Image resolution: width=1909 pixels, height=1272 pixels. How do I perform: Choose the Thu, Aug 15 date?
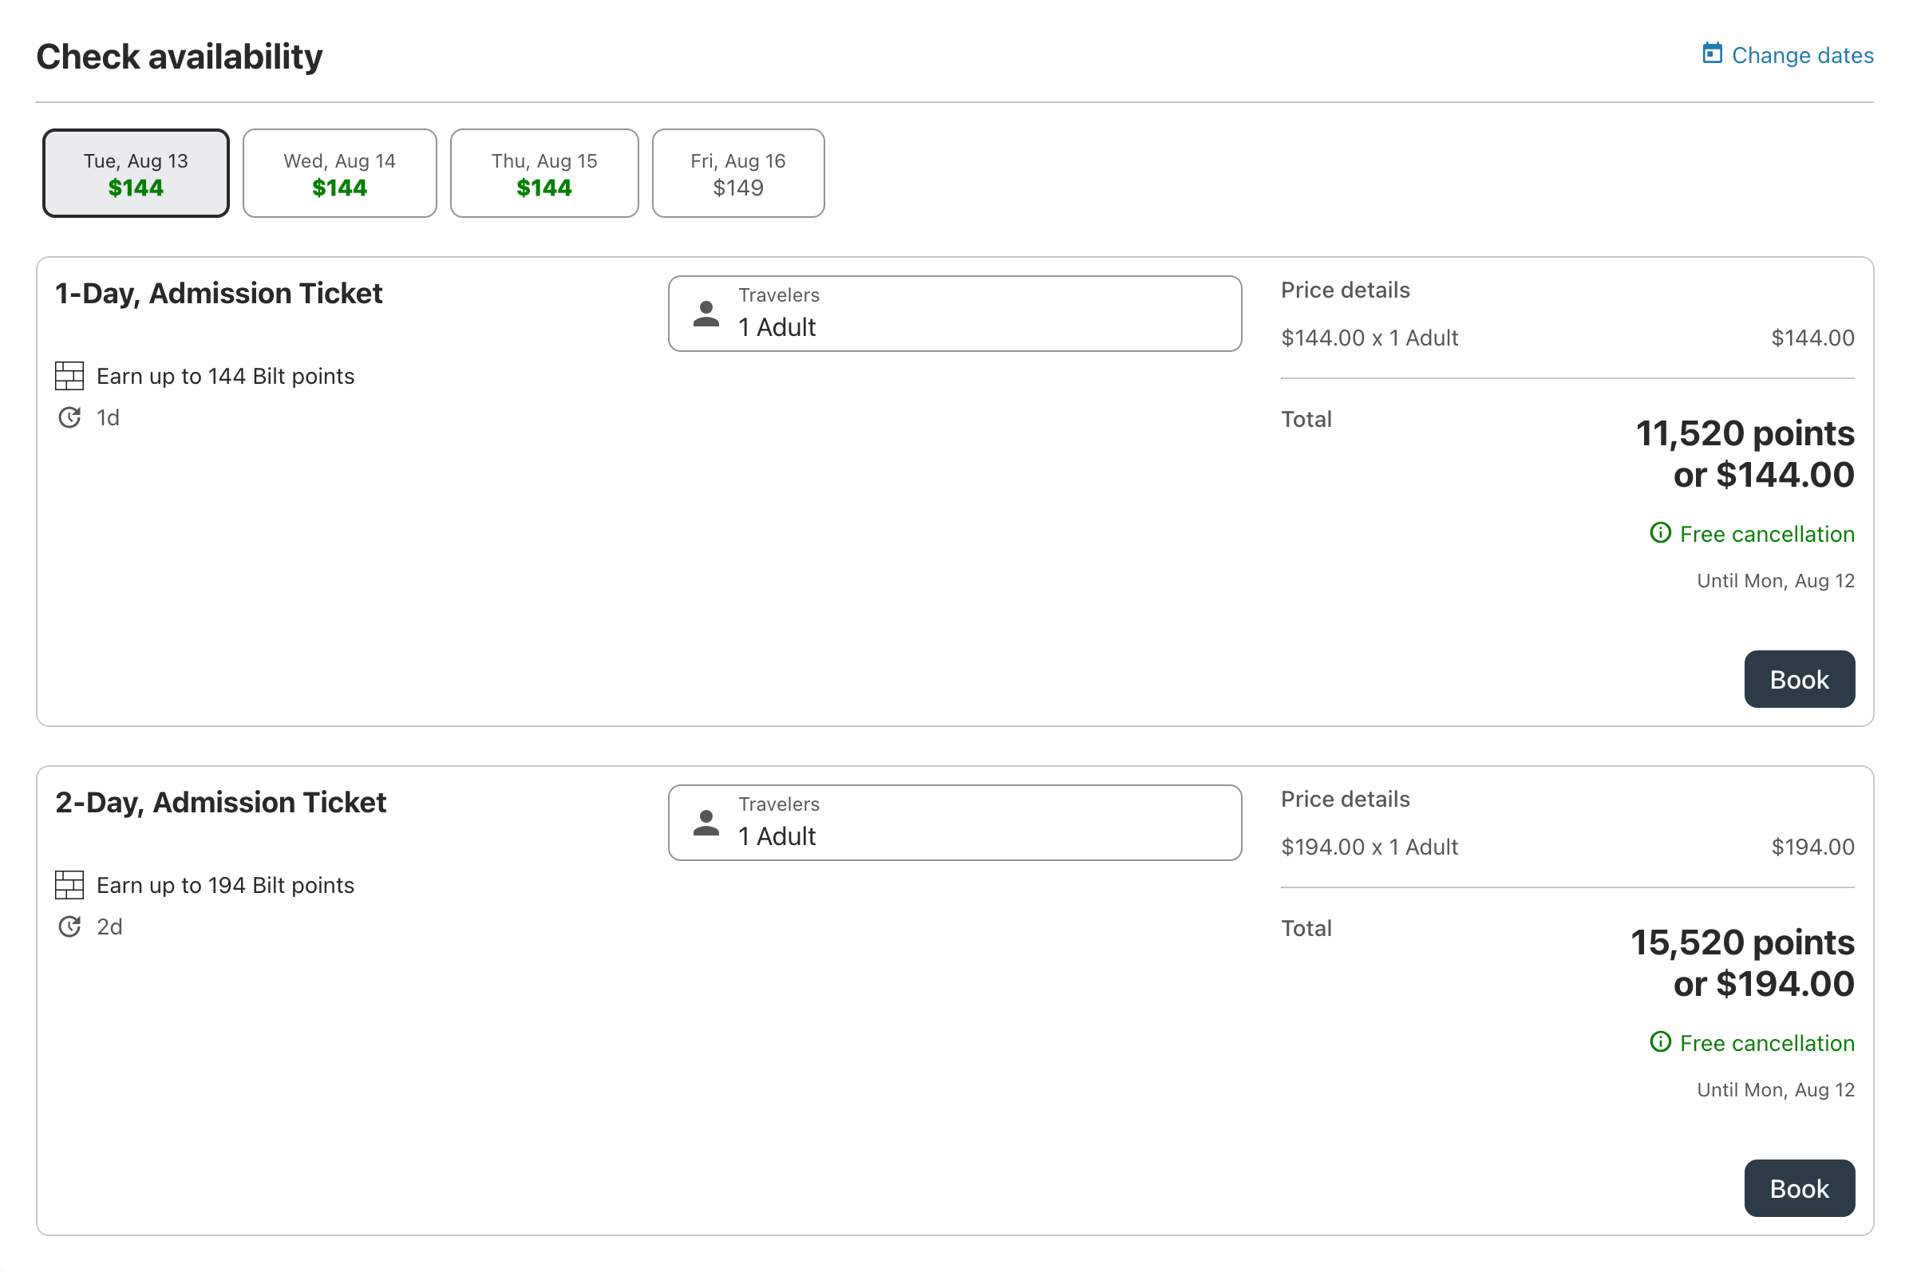pyautogui.click(x=543, y=173)
